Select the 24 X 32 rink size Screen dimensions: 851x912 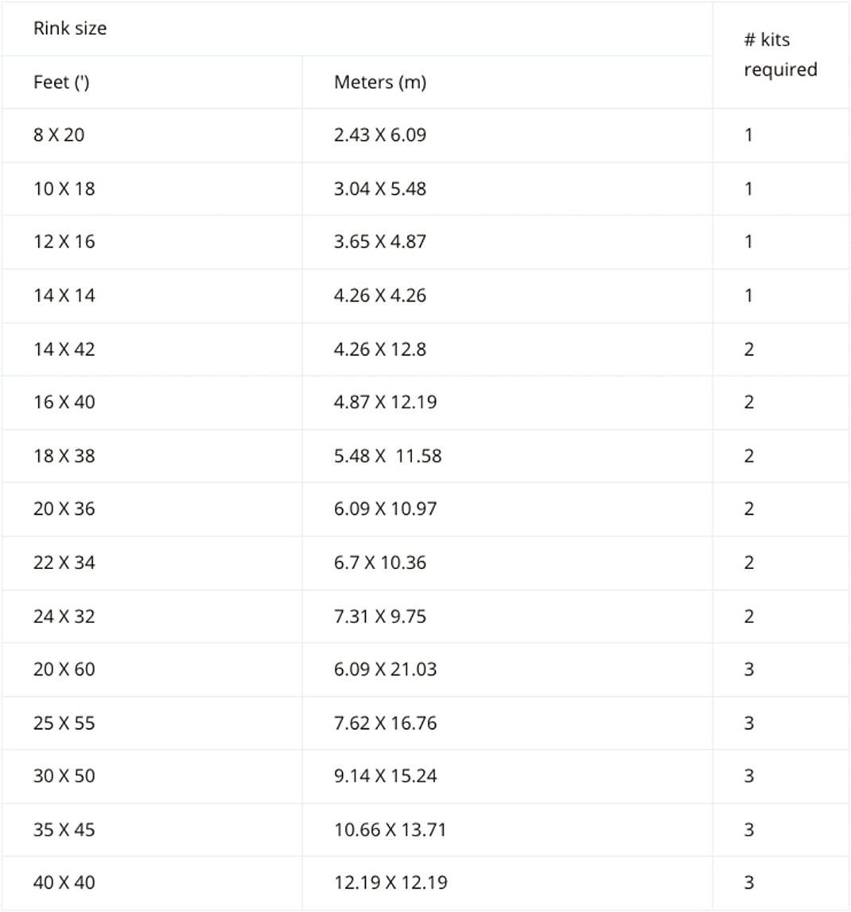64,617
